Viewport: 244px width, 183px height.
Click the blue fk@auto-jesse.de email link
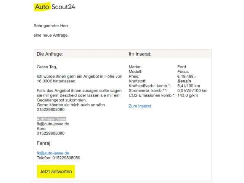[53, 153]
